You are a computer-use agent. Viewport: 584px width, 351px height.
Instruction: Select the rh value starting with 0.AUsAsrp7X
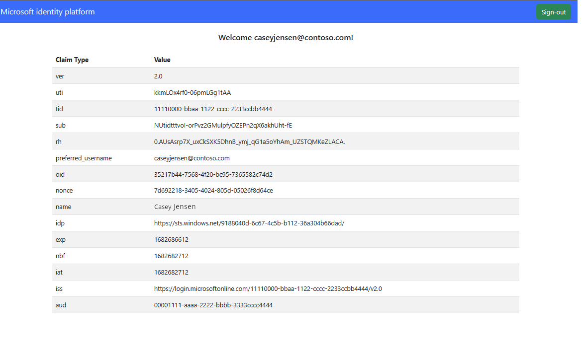[250, 141]
